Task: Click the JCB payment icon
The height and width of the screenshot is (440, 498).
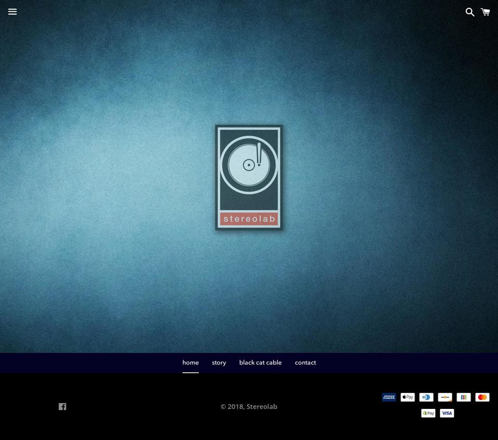Action: [x=464, y=397]
